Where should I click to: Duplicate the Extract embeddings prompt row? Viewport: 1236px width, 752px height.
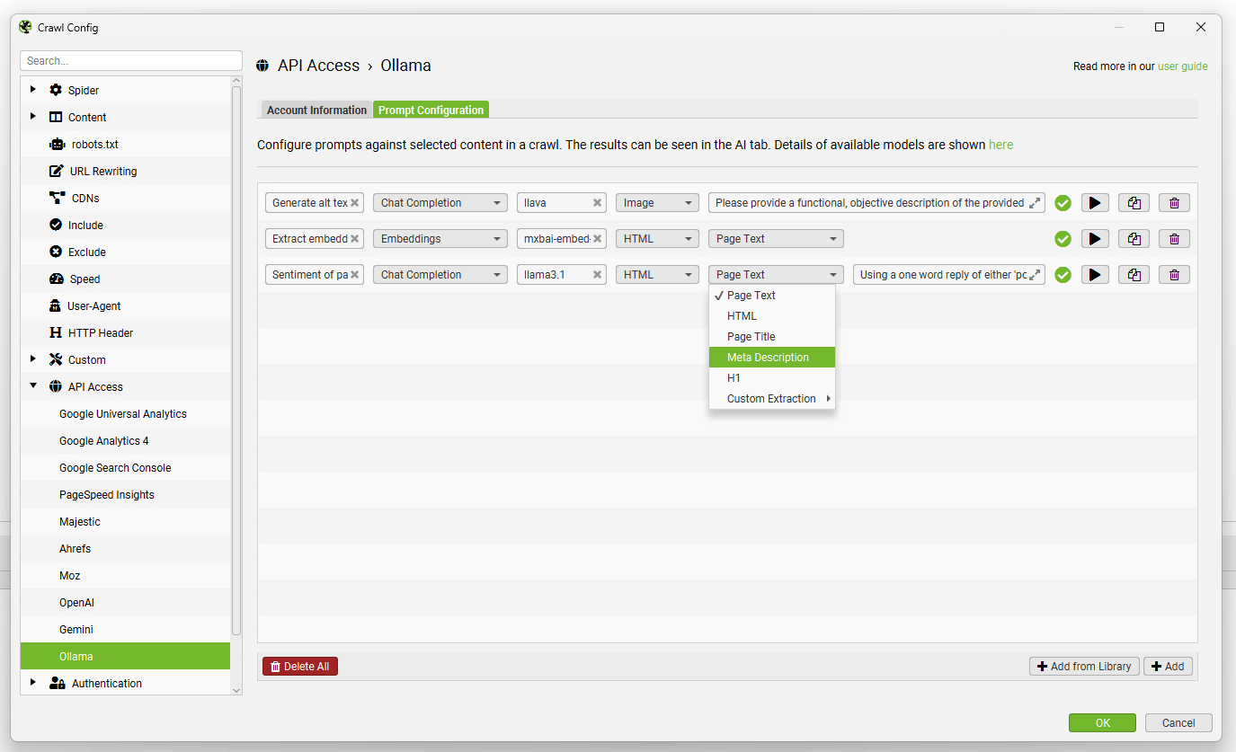[x=1134, y=239]
